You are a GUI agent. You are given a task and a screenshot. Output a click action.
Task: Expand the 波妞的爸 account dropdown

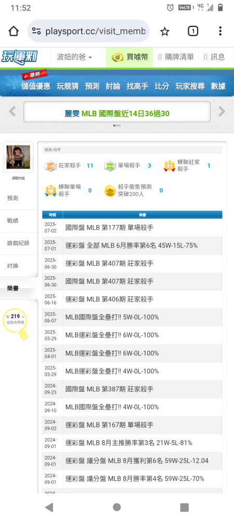[x=72, y=57]
